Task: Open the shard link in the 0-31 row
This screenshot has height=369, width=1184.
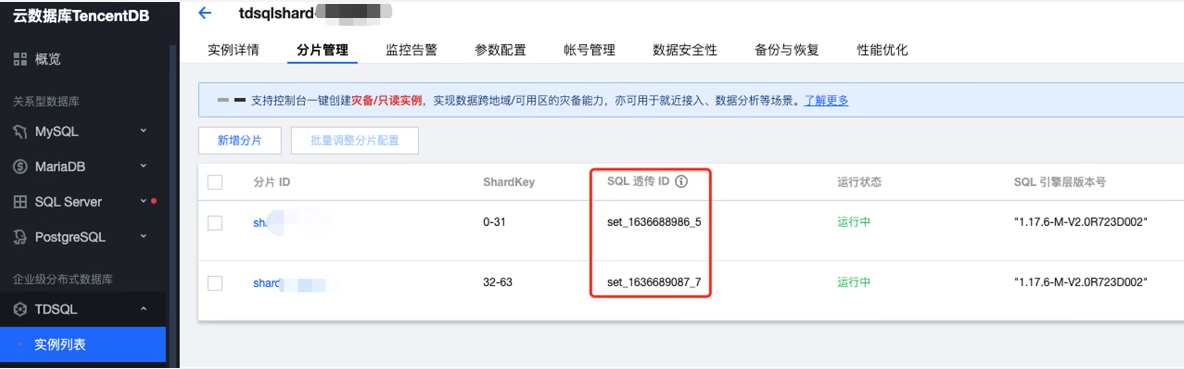Action: click(x=260, y=223)
